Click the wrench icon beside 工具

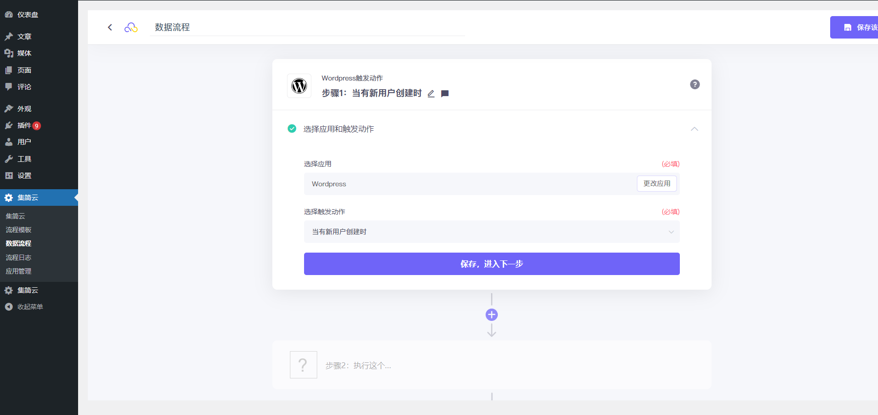(9, 159)
